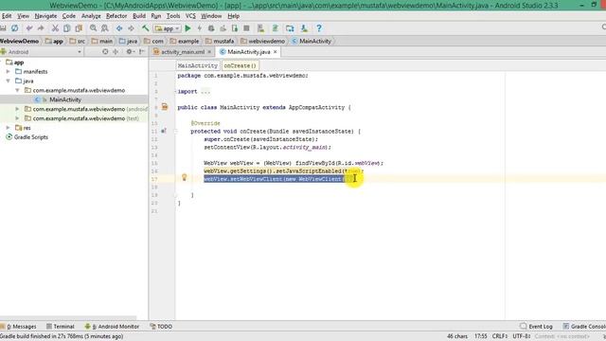This screenshot has width=606, height=341.
Task: Click the webviewdemo navigation bar crumb
Action: [263, 41]
